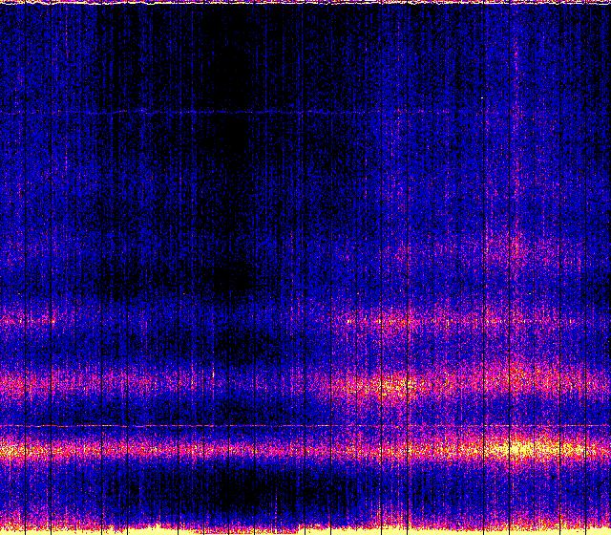Click the brightest yellow hotspot in the strongest band
The image size is (611, 535).
tap(520, 447)
